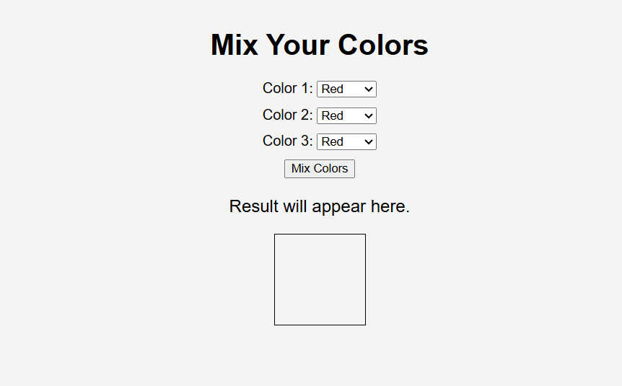
Task: Click the word "Colors" in the heading
Action: pyautogui.click(x=383, y=45)
